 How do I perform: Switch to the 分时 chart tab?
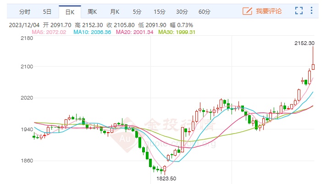point(25,11)
